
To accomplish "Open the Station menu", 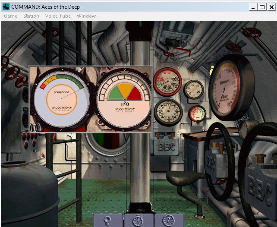I will point(31,16).
